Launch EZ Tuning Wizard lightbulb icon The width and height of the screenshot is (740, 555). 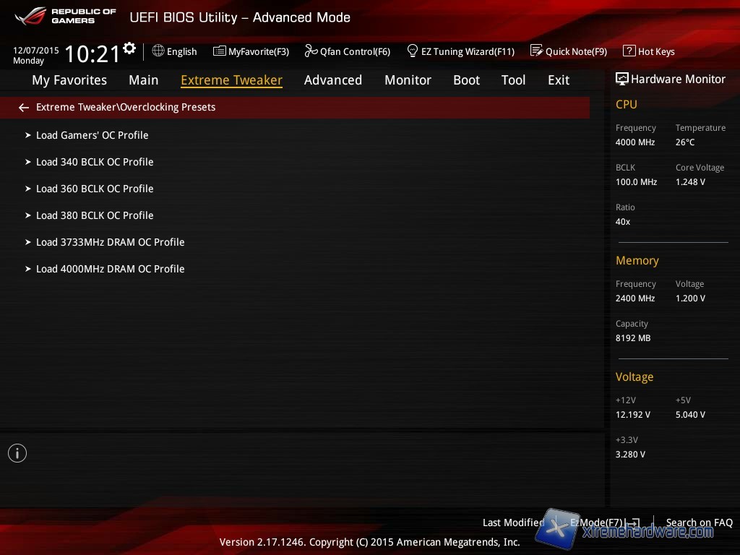[413, 51]
